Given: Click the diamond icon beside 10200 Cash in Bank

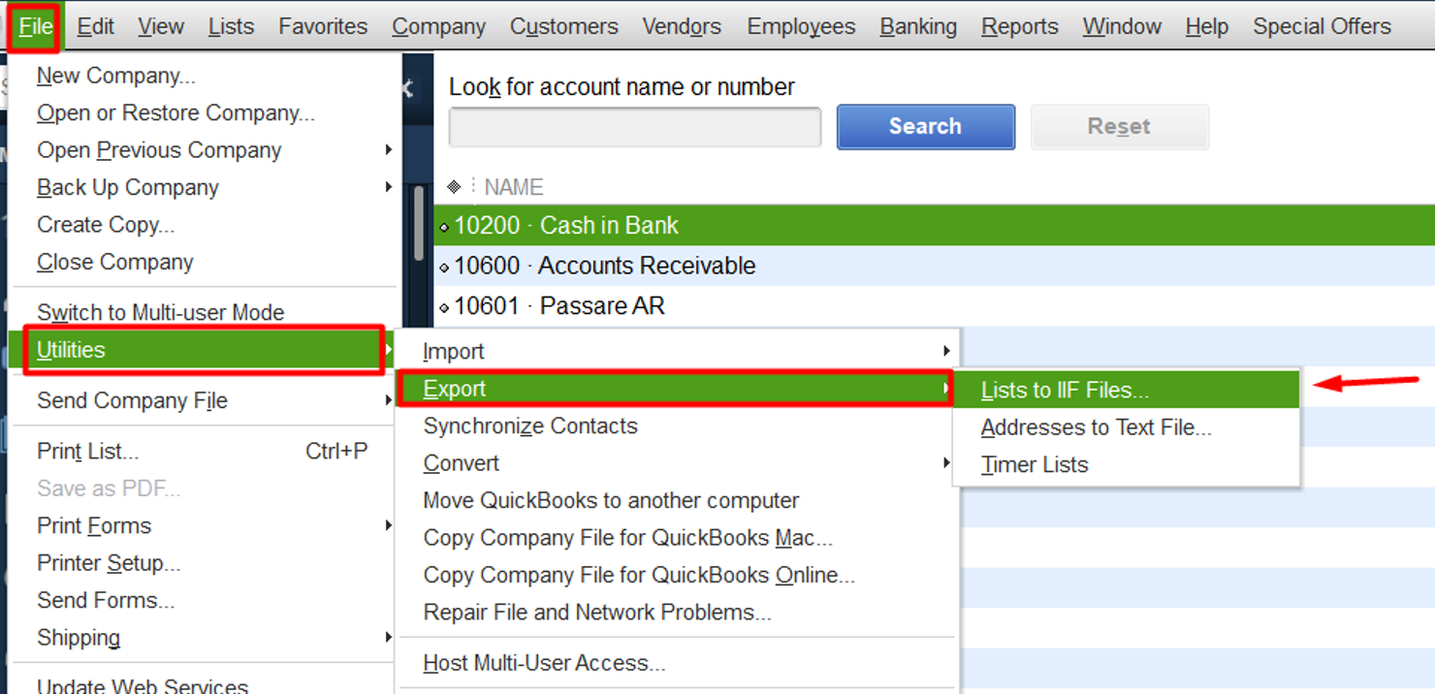Looking at the screenshot, I should [444, 225].
